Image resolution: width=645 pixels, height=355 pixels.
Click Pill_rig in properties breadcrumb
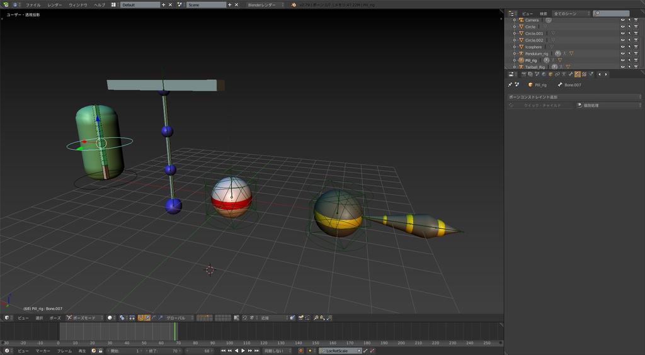(540, 85)
